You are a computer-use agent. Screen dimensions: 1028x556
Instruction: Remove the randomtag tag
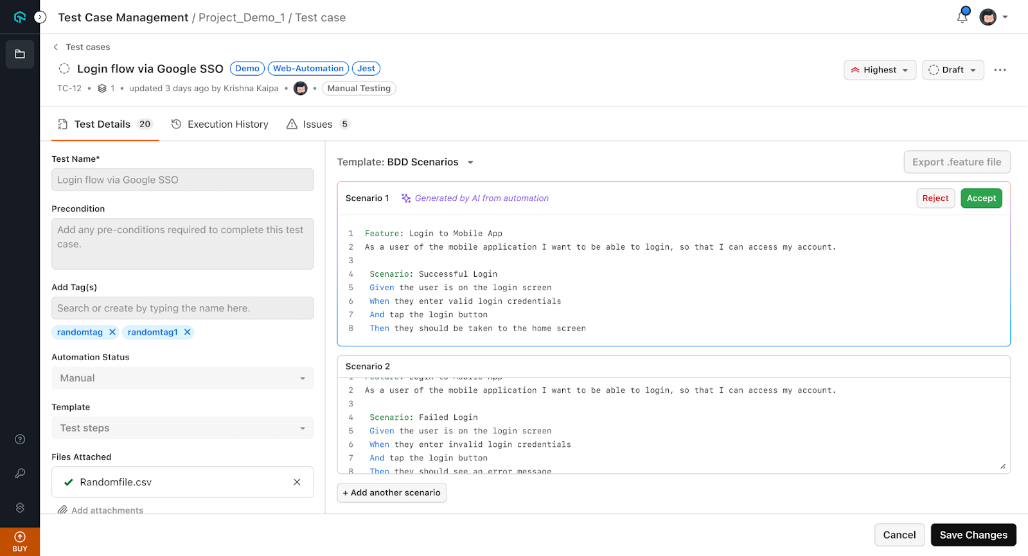pyautogui.click(x=112, y=332)
